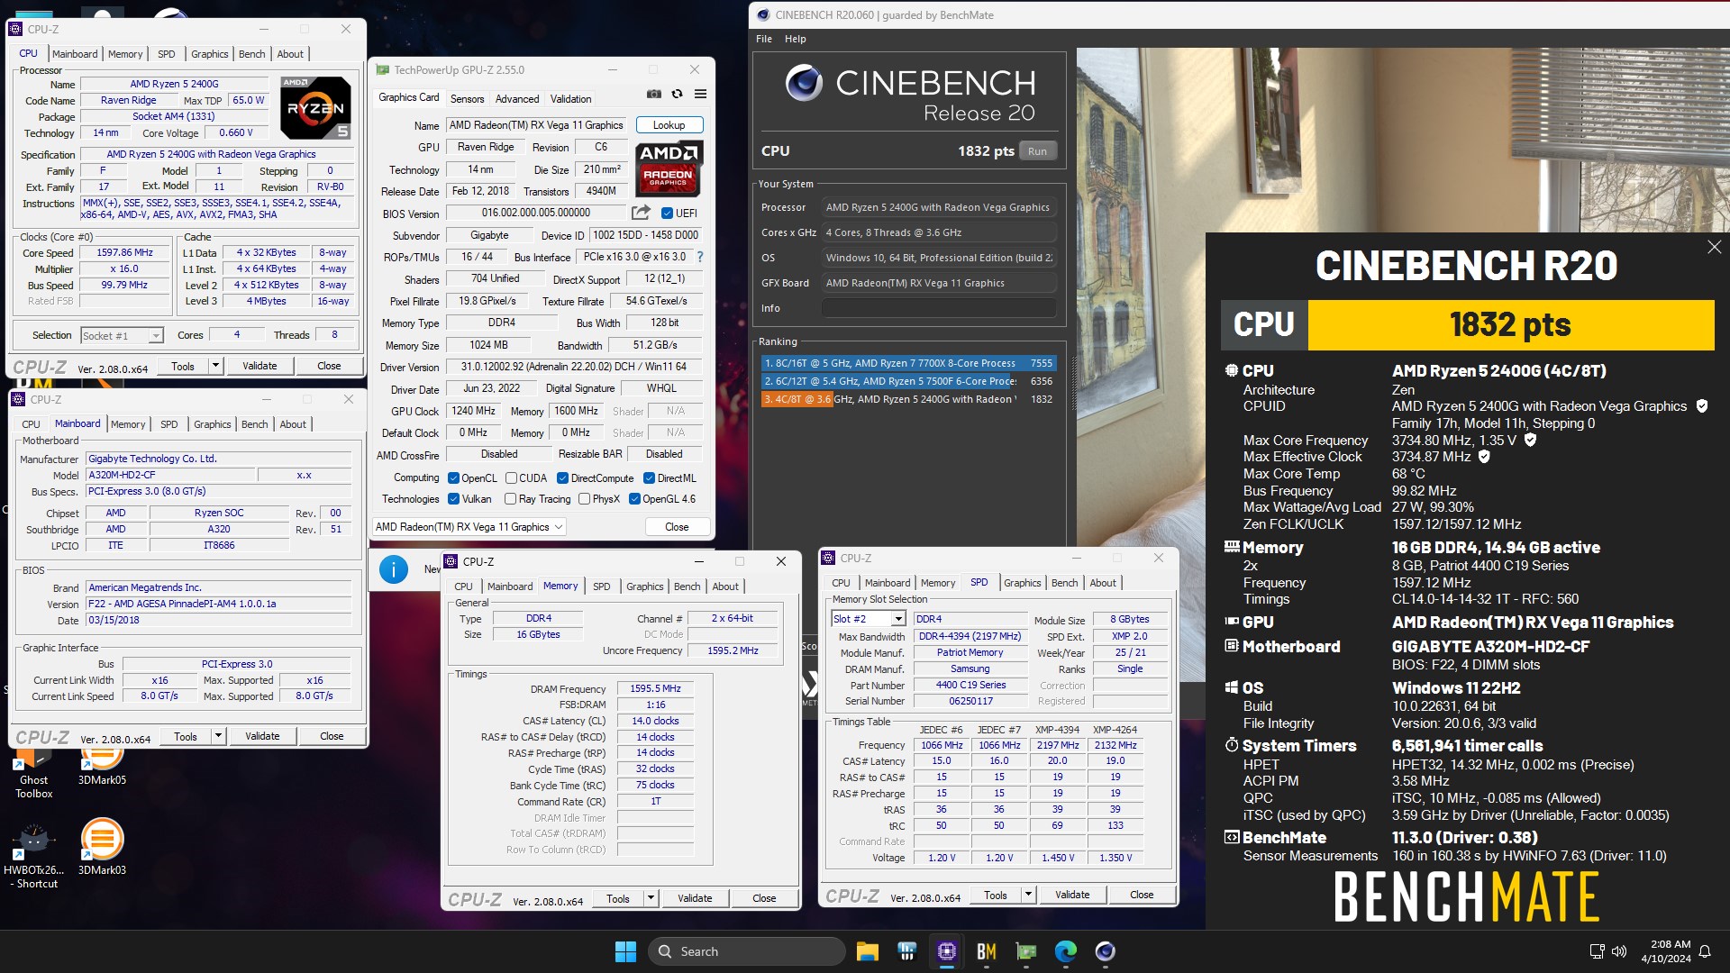
Task: Click the Bus Interface question mark in GPU-Z
Action: point(700,257)
